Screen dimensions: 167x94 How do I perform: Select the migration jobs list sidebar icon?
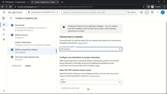click(4, 25)
